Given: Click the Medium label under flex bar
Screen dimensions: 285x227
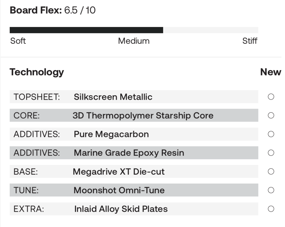Looking at the screenshot, I should click(134, 41).
